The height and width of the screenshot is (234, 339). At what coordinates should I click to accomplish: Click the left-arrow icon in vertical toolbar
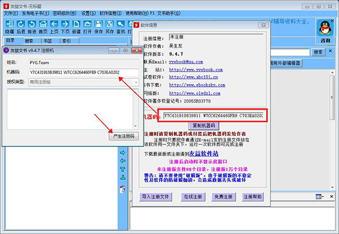123,161
